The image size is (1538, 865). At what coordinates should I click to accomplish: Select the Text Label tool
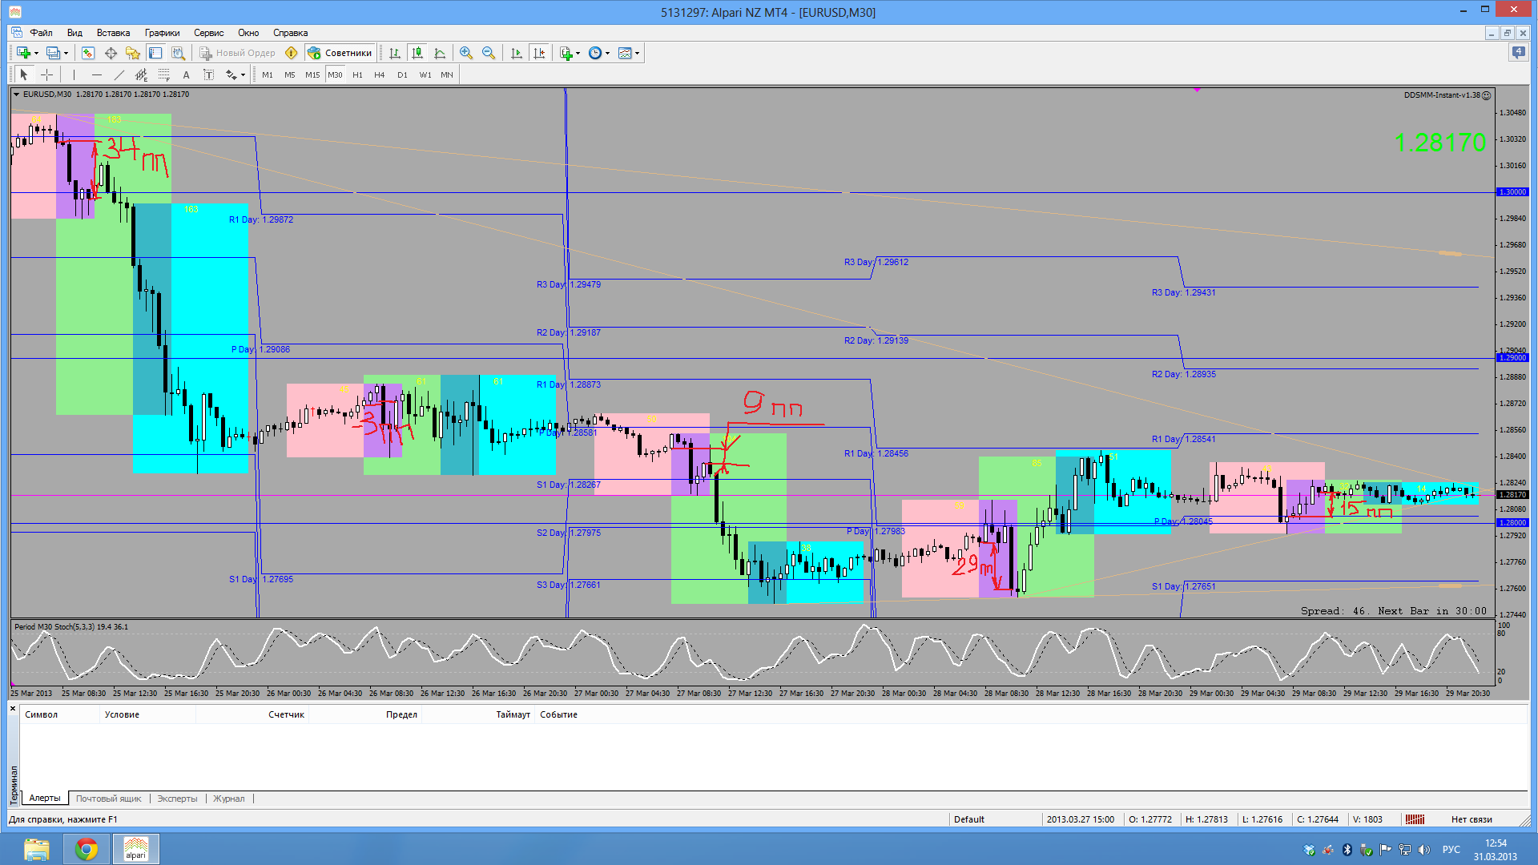click(x=209, y=74)
